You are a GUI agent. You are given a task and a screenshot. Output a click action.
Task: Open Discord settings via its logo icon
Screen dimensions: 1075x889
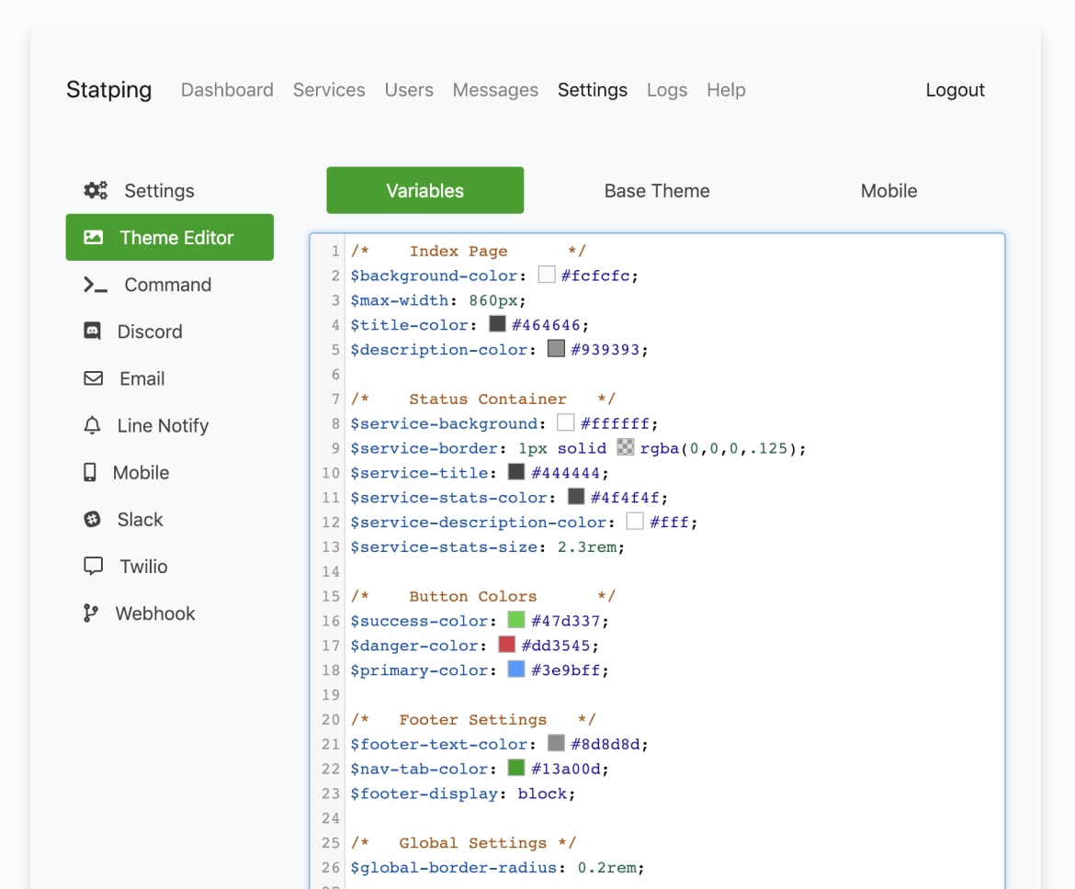click(x=95, y=332)
